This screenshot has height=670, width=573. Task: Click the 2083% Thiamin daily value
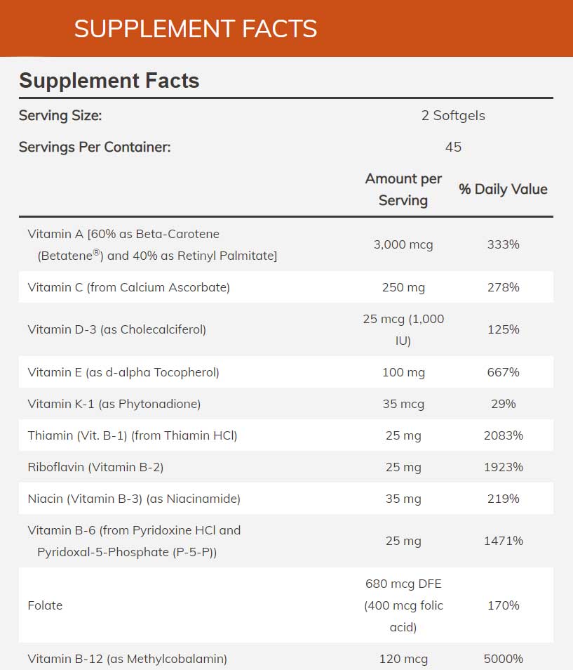(504, 435)
